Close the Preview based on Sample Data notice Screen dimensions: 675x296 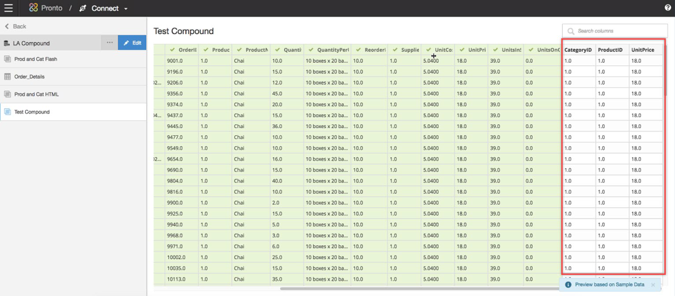point(653,285)
